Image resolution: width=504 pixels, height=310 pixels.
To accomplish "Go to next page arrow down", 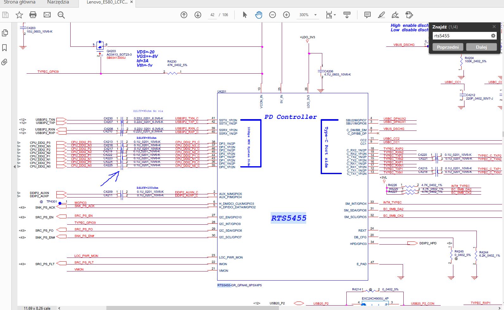I will 198,15.
